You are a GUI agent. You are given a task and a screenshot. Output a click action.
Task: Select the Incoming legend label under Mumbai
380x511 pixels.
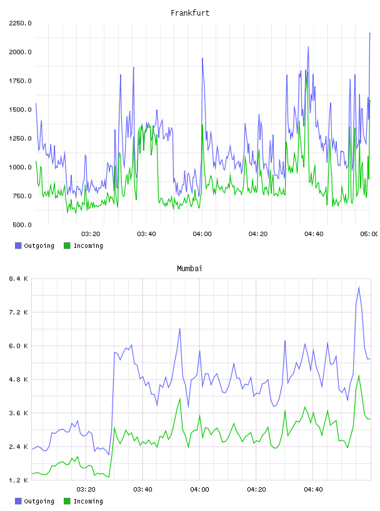pos(88,501)
